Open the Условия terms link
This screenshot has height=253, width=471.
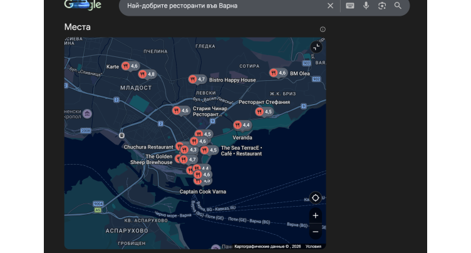coord(313,246)
